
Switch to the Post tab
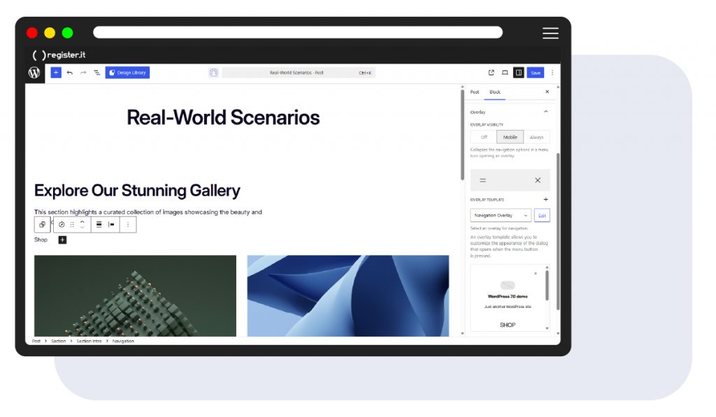point(475,92)
